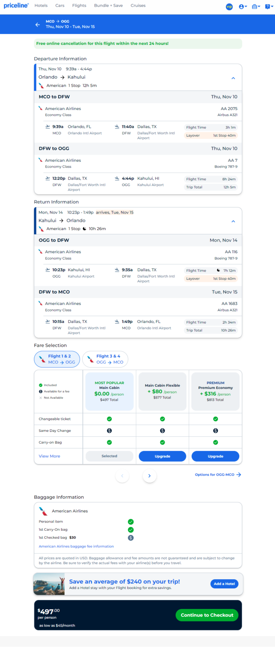Click View More fare details
Screen dimensions: 275x647
tap(49, 456)
